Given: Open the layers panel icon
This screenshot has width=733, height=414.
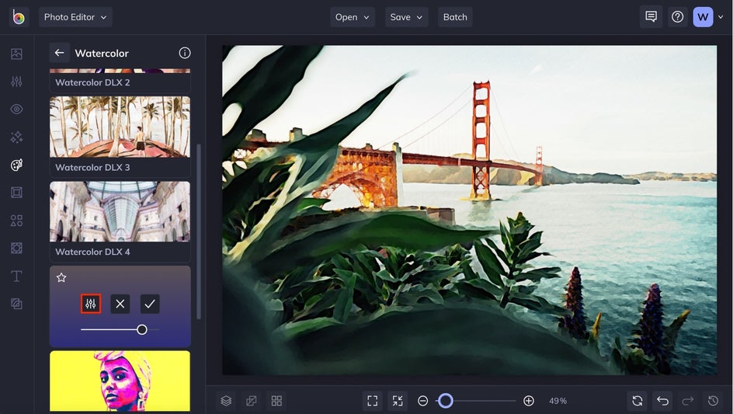Looking at the screenshot, I should [226, 401].
